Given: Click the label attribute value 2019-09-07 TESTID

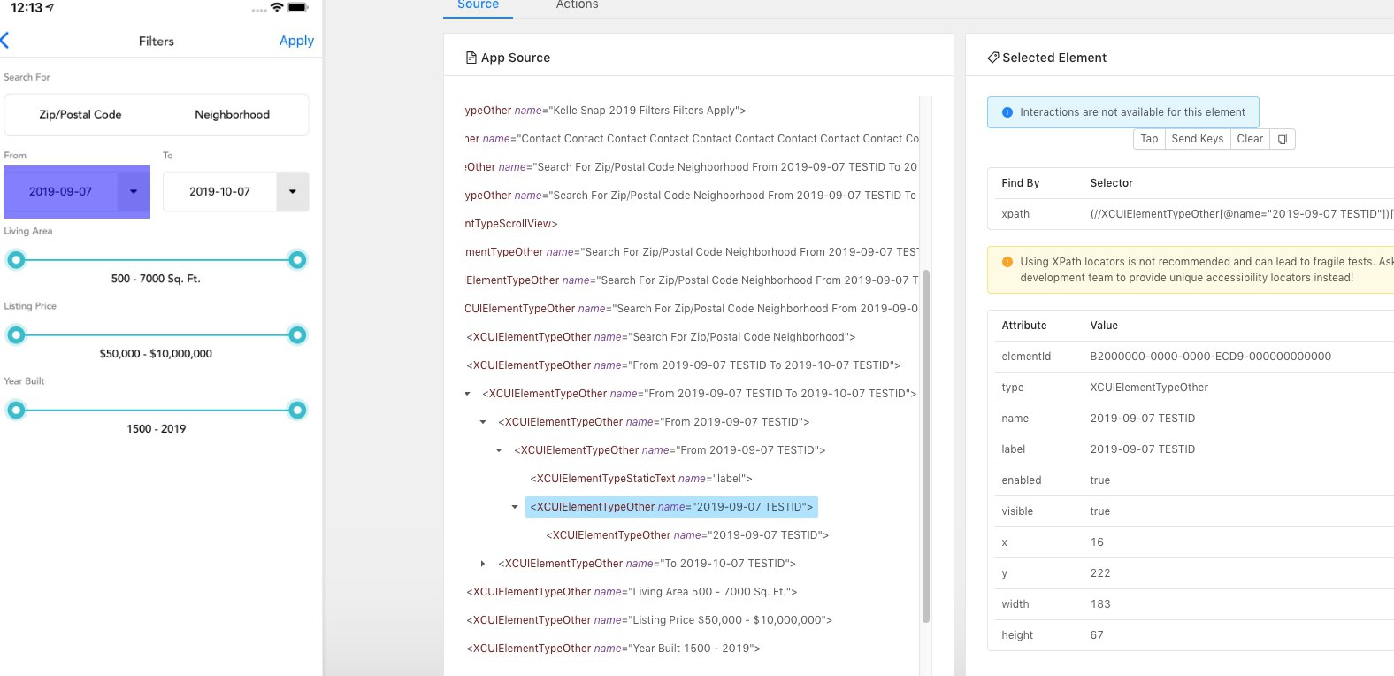Looking at the screenshot, I should pos(1143,449).
